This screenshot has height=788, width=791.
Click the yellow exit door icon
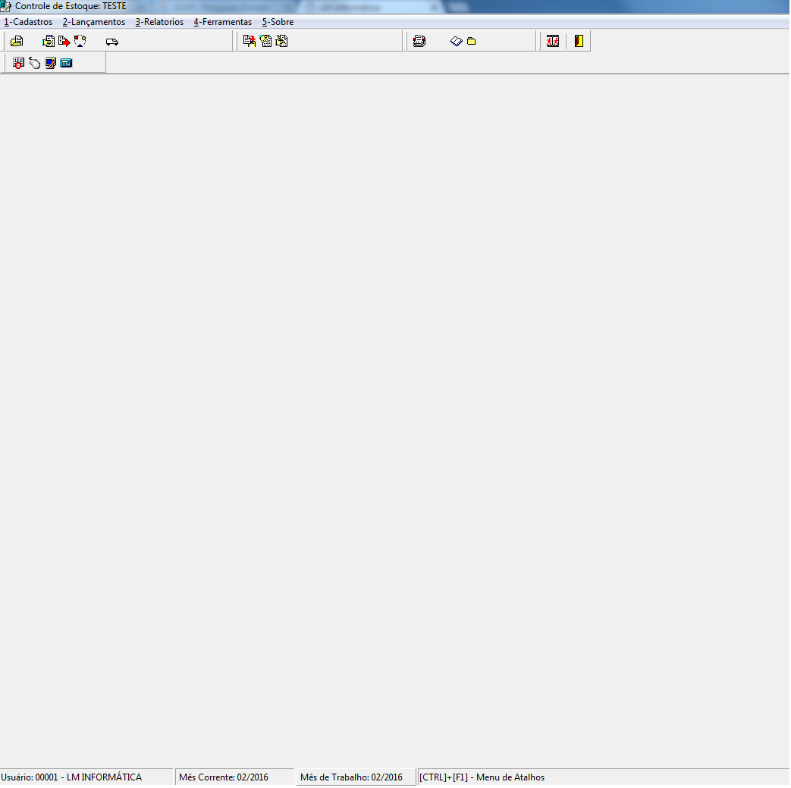(579, 42)
